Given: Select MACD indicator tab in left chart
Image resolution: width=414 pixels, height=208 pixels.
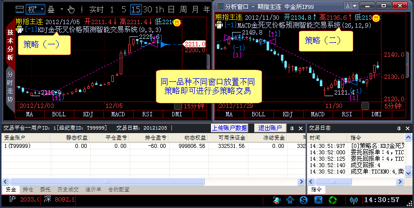Looking at the screenshot, I should tap(118, 114).
